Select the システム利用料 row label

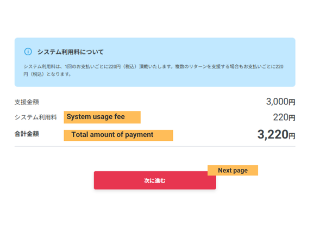35,117
